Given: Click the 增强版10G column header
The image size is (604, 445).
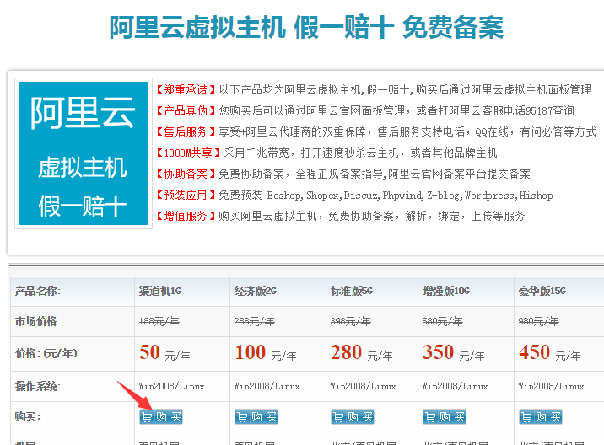Looking at the screenshot, I should 445,291.
